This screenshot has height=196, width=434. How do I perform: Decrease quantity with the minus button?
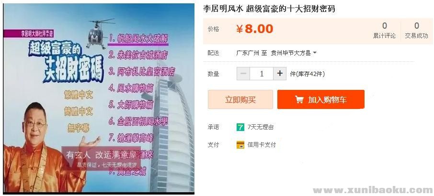click(x=243, y=74)
